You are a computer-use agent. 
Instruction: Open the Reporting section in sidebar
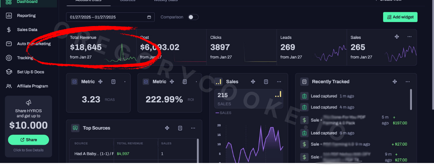point(26,16)
